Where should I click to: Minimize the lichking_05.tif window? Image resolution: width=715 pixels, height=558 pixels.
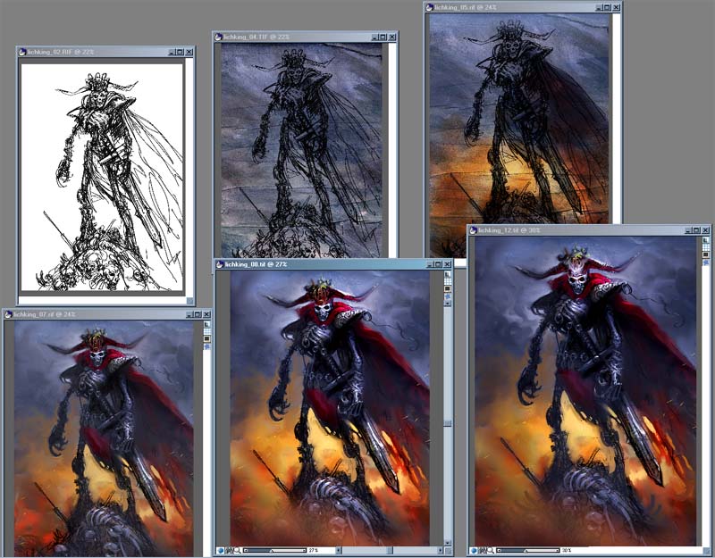click(599, 7)
